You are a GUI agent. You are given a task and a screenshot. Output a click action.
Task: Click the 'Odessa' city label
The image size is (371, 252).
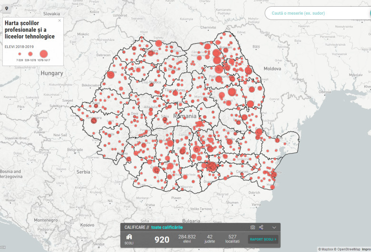pyautogui.click(x=324, y=92)
